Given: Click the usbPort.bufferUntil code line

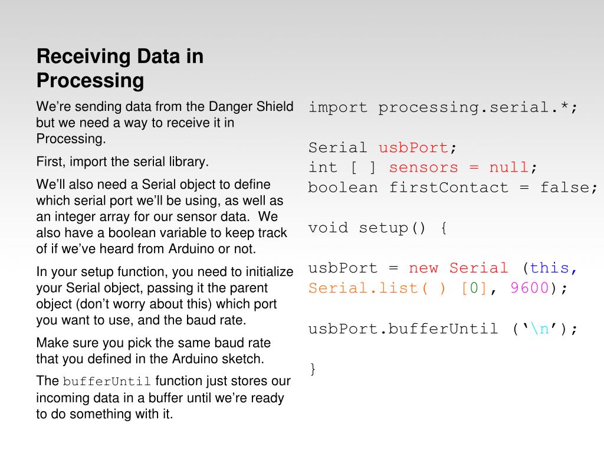Looking at the screenshot, I should pos(443,329).
